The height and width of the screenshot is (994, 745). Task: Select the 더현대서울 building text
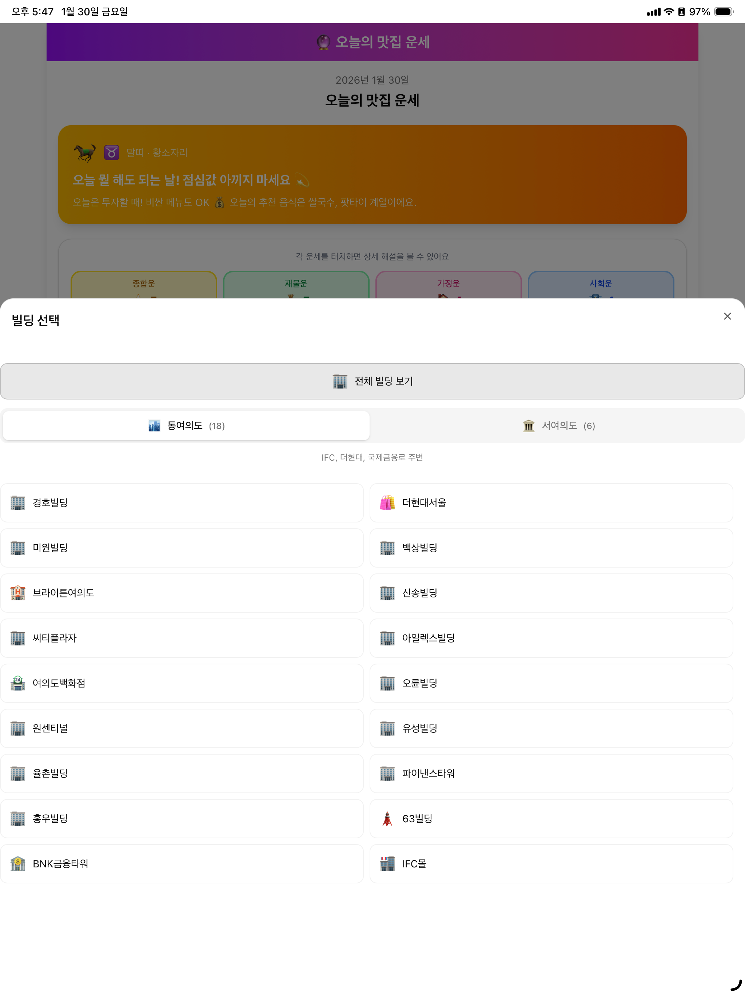click(424, 503)
